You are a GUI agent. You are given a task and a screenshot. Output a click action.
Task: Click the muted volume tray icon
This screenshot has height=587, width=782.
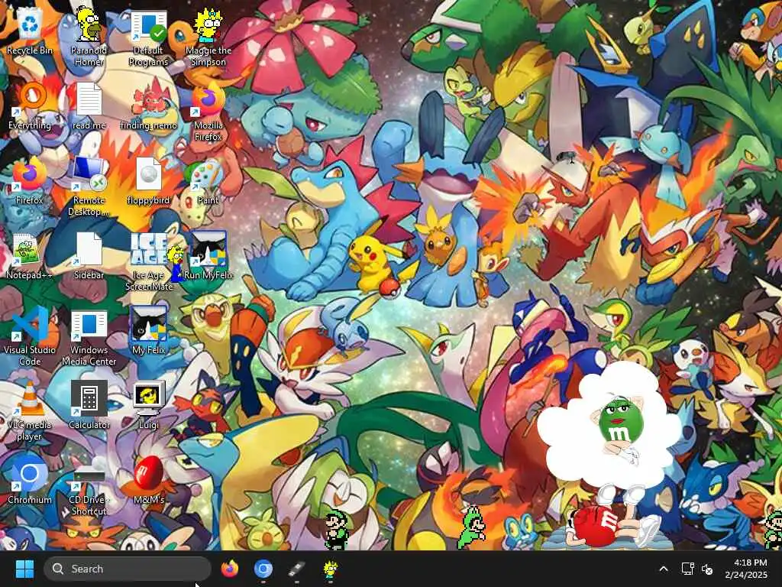[x=707, y=569]
